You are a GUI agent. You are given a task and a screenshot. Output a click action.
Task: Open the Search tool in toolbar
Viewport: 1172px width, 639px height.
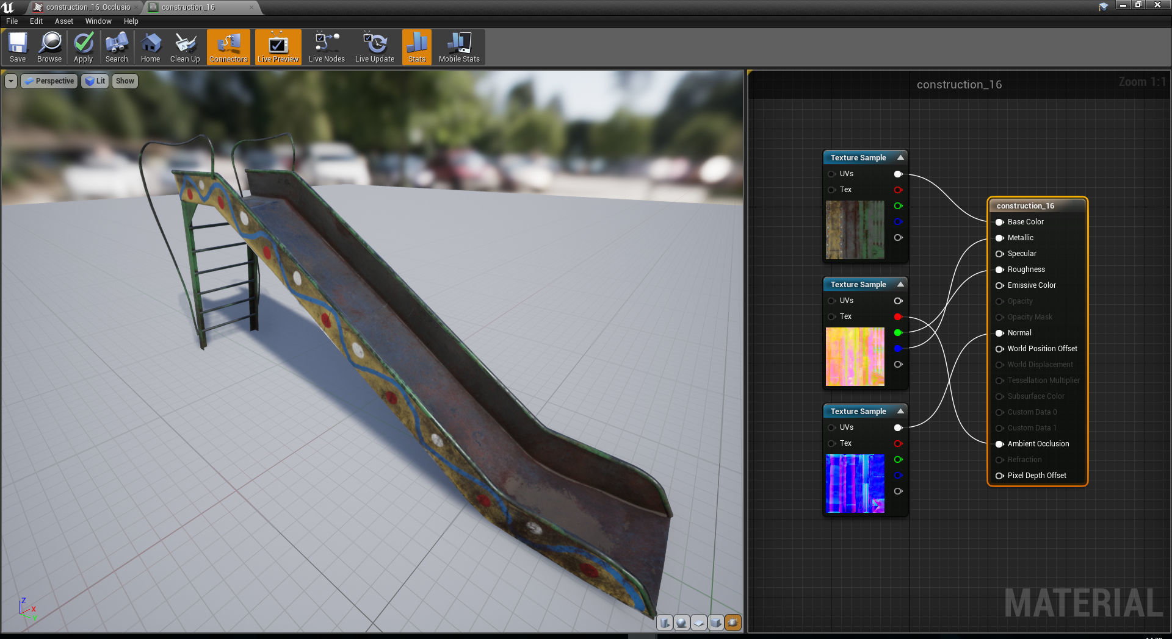click(x=117, y=48)
